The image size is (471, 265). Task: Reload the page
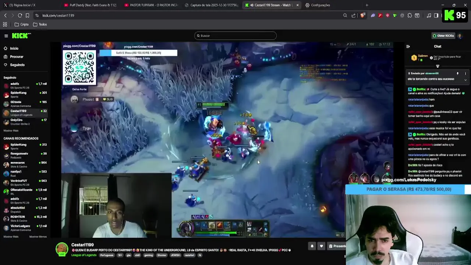click(20, 15)
